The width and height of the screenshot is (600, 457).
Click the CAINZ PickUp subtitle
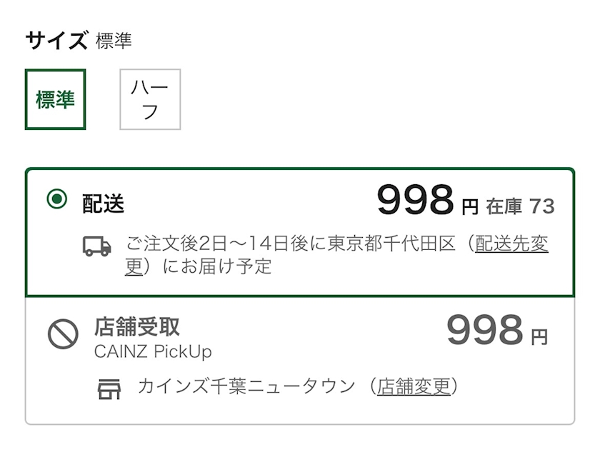[x=153, y=352]
